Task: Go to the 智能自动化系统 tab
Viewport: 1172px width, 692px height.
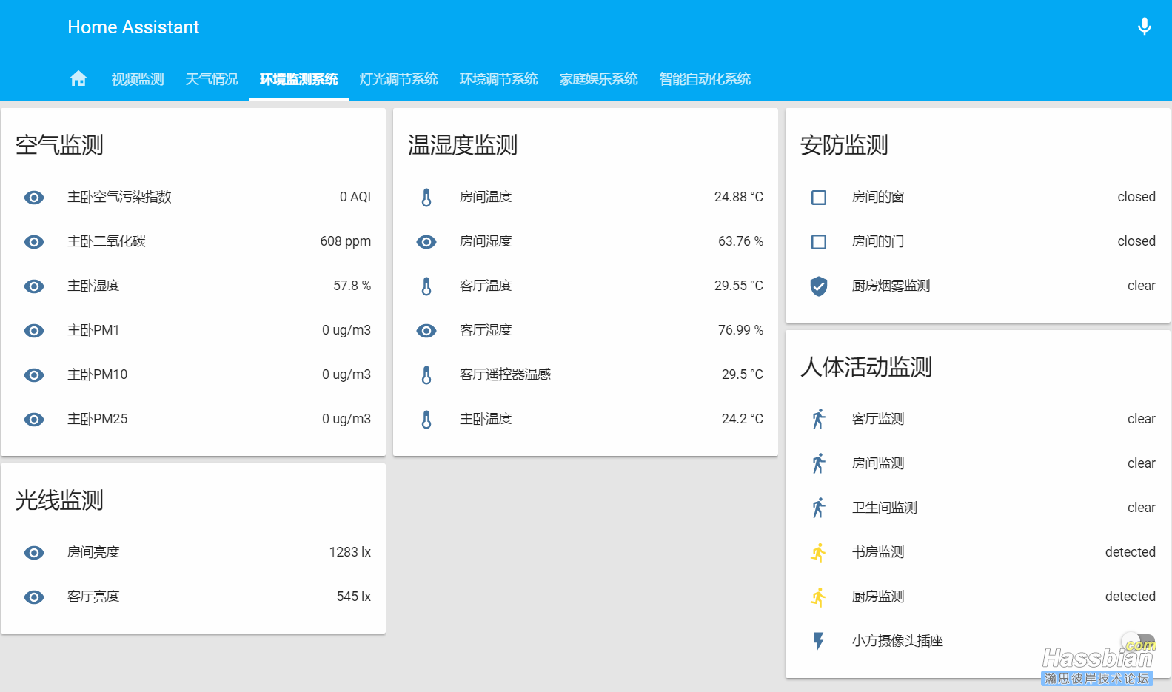Action: (x=705, y=78)
